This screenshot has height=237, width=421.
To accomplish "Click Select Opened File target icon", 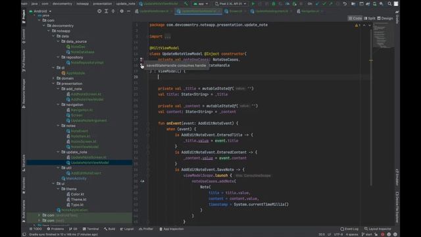I will 99,11.
